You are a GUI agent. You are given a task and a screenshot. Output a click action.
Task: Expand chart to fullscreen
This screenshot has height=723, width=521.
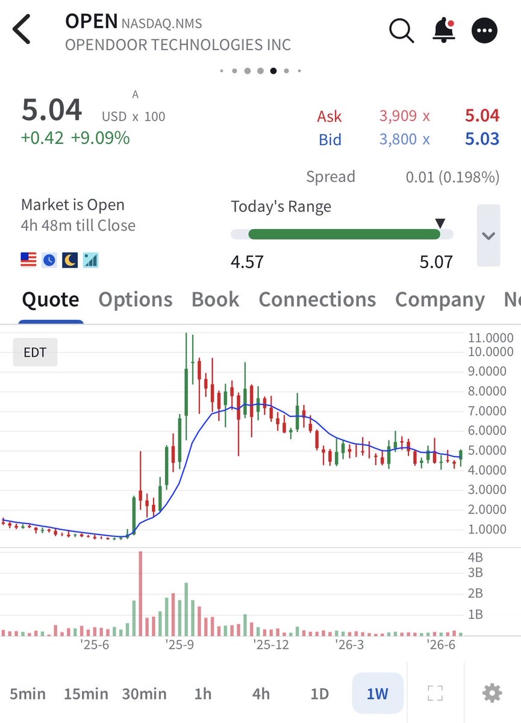[x=435, y=693]
